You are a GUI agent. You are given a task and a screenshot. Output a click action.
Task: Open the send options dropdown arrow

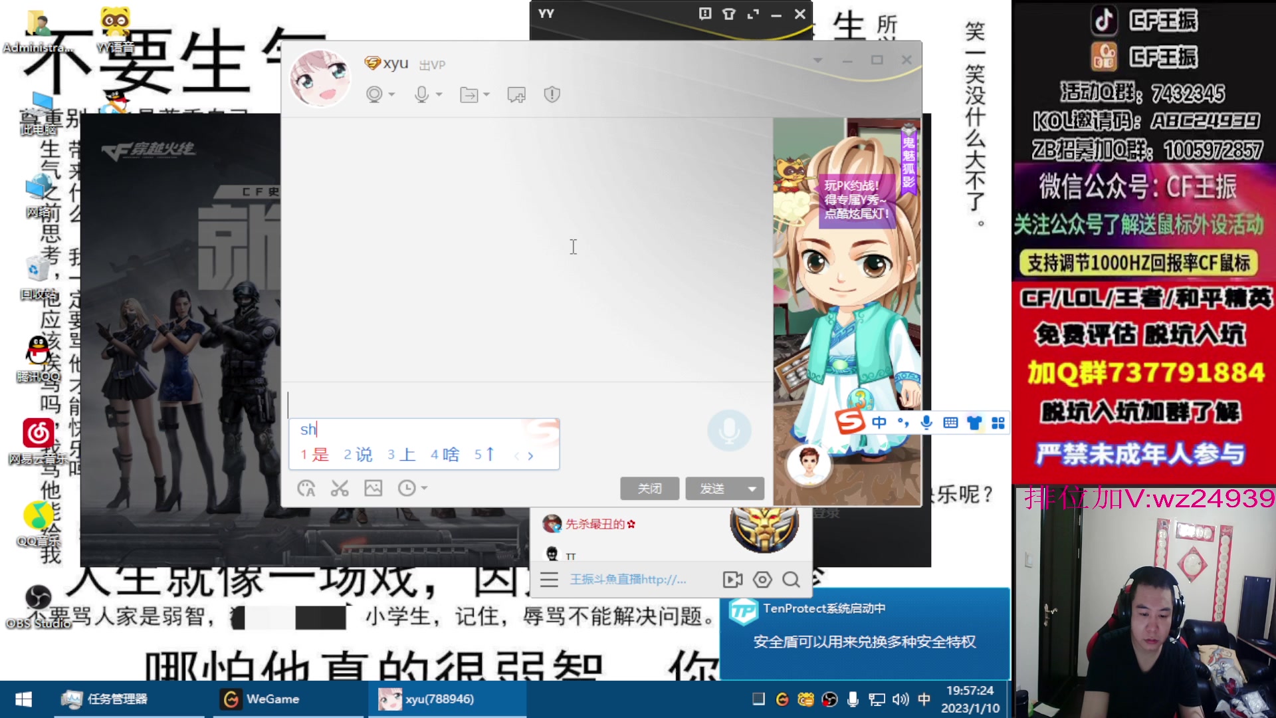click(x=752, y=489)
